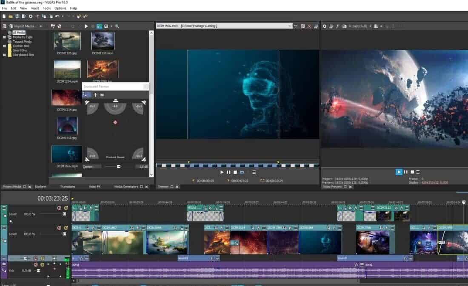Open the Options menu
This screenshot has width=468, height=286.
click(x=60, y=8)
